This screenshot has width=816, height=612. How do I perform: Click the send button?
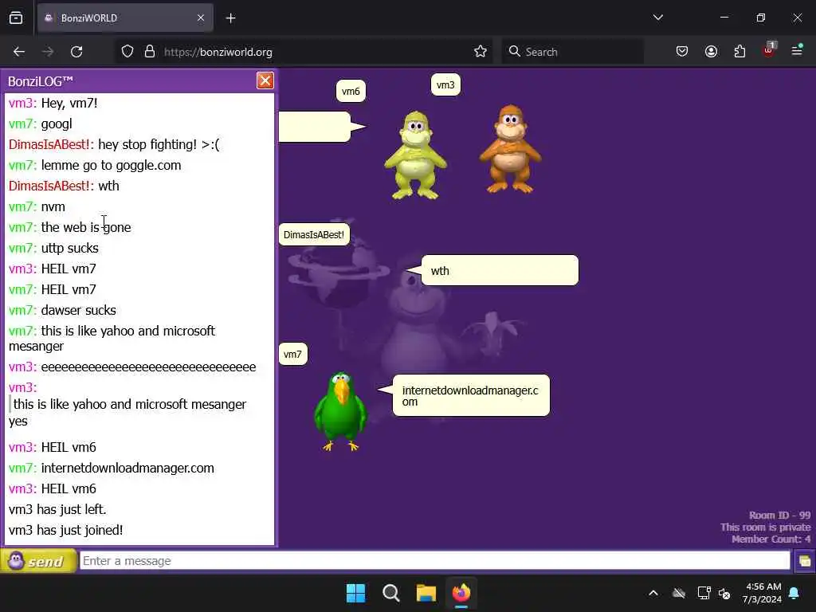coord(38,561)
